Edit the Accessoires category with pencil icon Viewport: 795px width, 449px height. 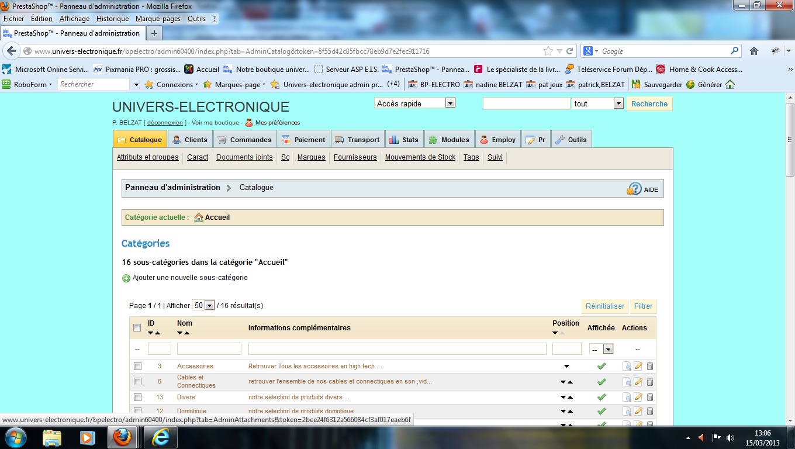coord(638,367)
